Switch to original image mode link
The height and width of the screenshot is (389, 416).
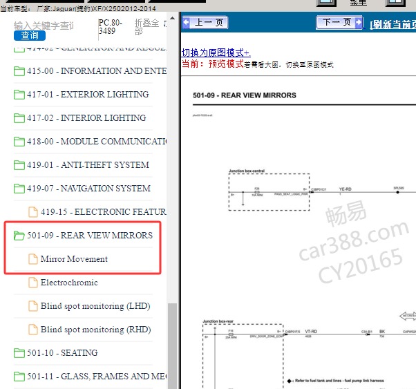(x=216, y=53)
